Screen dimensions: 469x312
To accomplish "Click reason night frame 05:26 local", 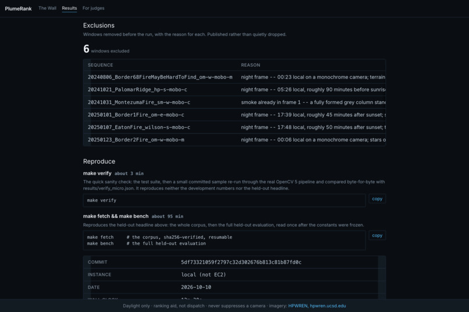I will coord(313,89).
